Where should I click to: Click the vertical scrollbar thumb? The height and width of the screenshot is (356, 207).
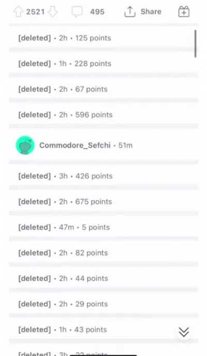coord(196,43)
